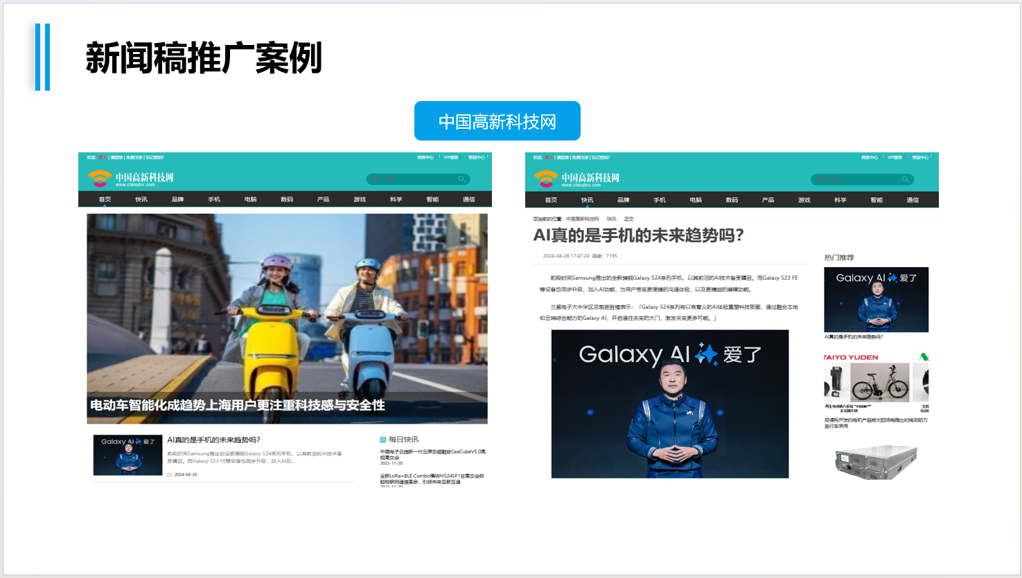This screenshot has width=1022, height=578.
Task: Select the 产品 tab in the right screenshot
Action: pos(768,200)
